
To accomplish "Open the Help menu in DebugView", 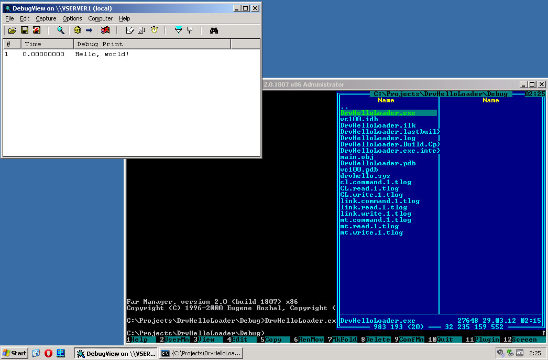I will tap(124, 18).
